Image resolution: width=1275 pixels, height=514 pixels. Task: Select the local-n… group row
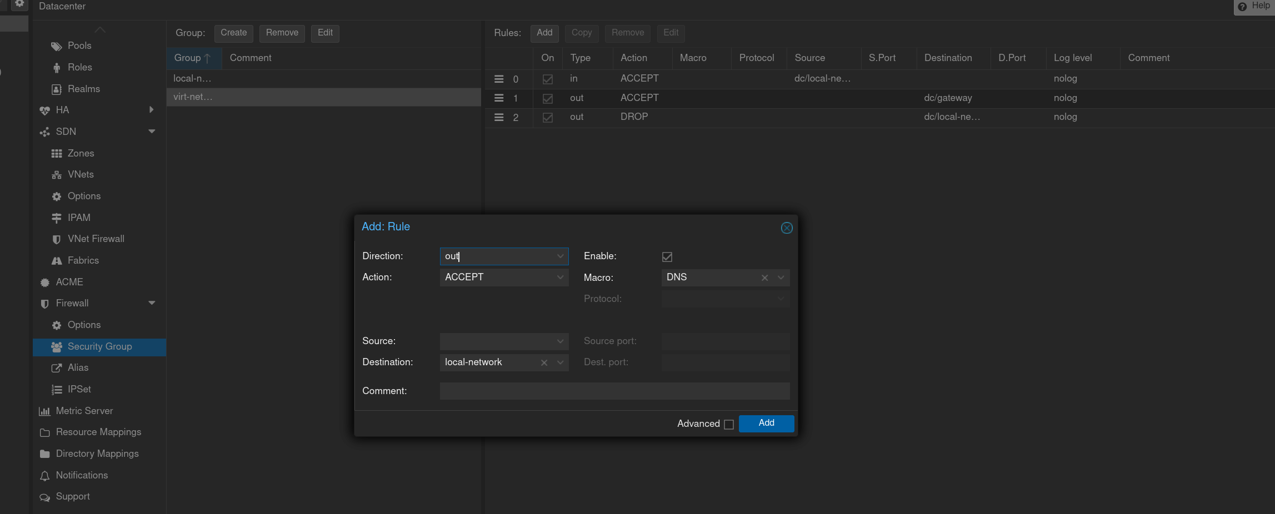coord(324,79)
